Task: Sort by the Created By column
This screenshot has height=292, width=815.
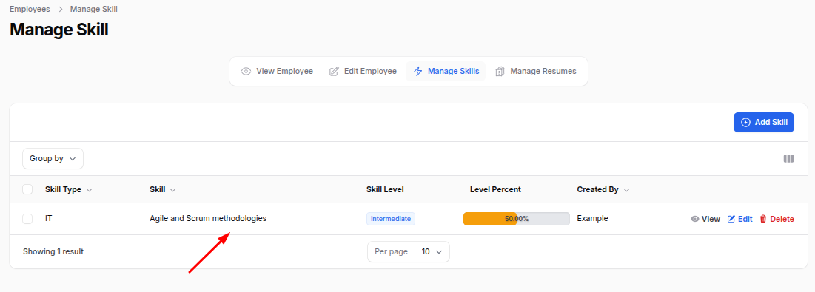Action: pos(603,190)
